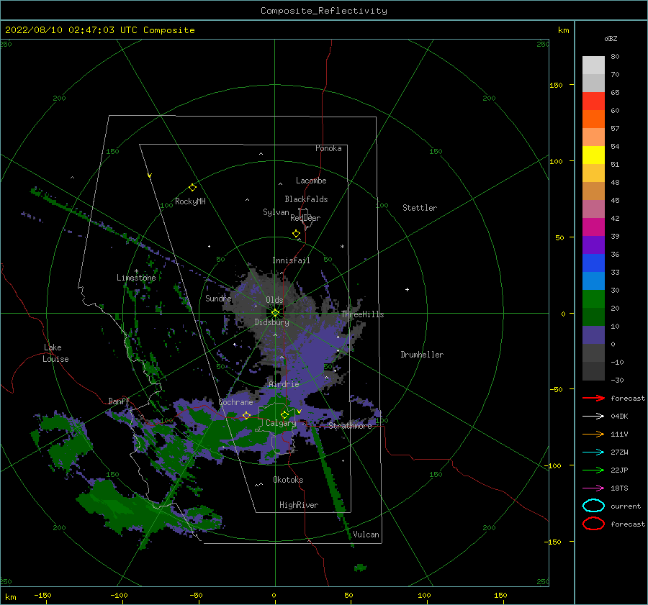This screenshot has height=605, width=648.
Task: Click the magenta 18TS arrow in legend
Action: tap(593, 488)
